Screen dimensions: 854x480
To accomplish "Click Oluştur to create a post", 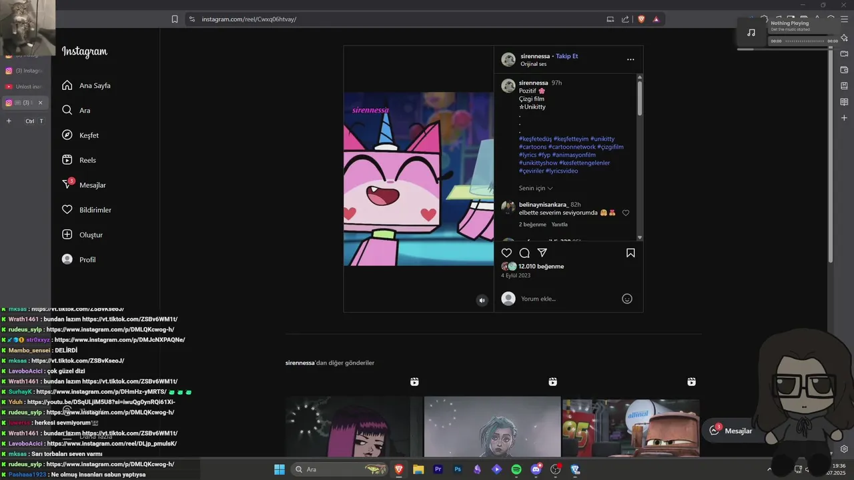I will point(82,235).
